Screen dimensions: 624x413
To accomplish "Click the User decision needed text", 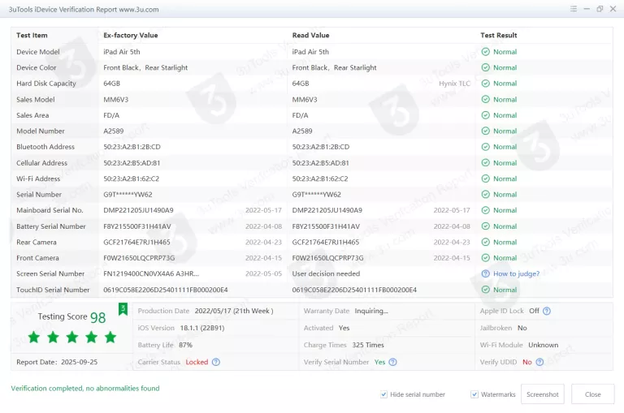I will coord(326,273).
